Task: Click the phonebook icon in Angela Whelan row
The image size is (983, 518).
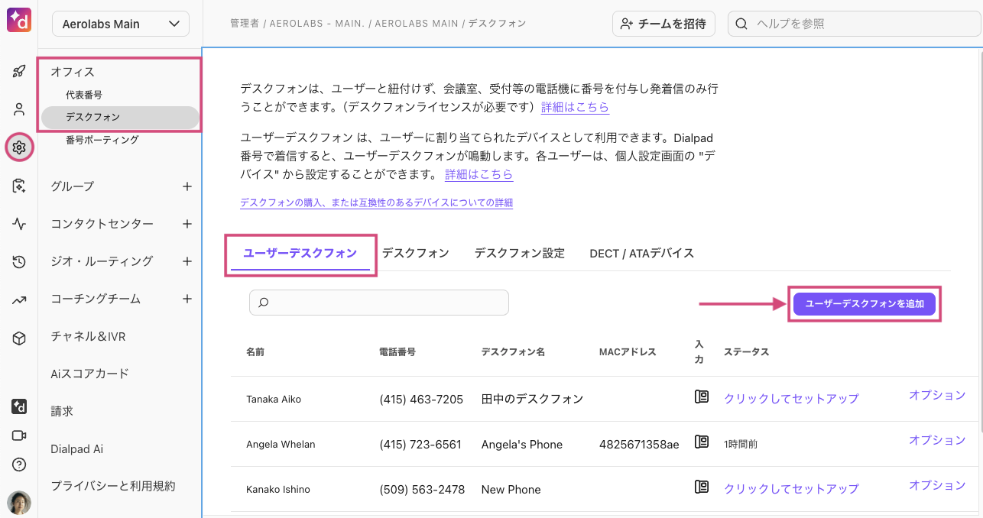Action: click(x=702, y=442)
